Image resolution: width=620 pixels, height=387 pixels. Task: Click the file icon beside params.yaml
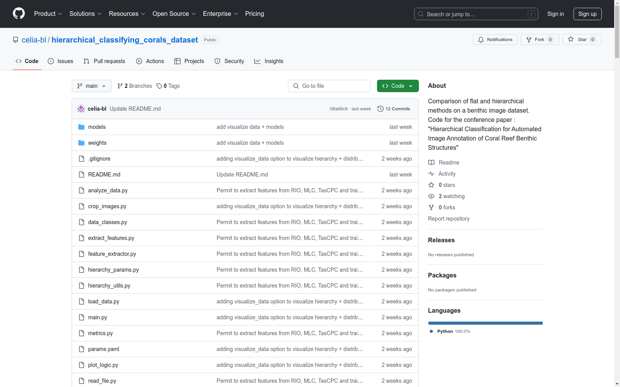(81, 349)
